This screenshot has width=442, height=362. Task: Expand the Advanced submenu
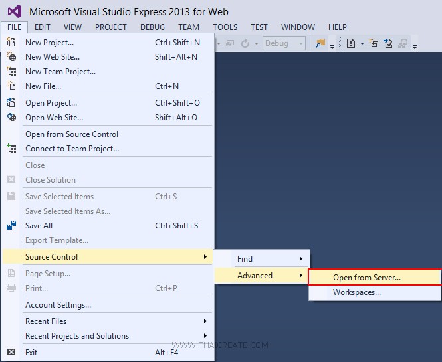262,275
